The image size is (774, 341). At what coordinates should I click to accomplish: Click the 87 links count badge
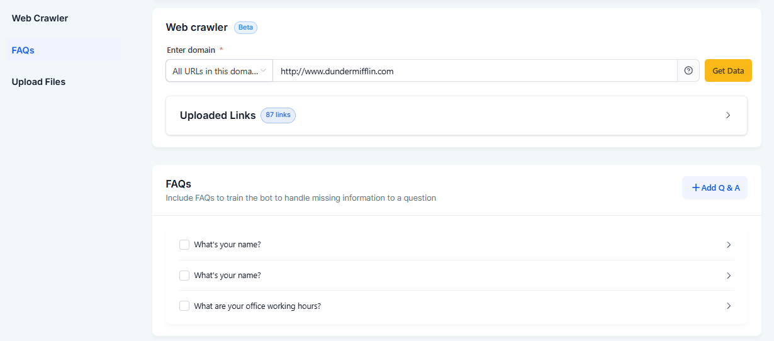278,115
